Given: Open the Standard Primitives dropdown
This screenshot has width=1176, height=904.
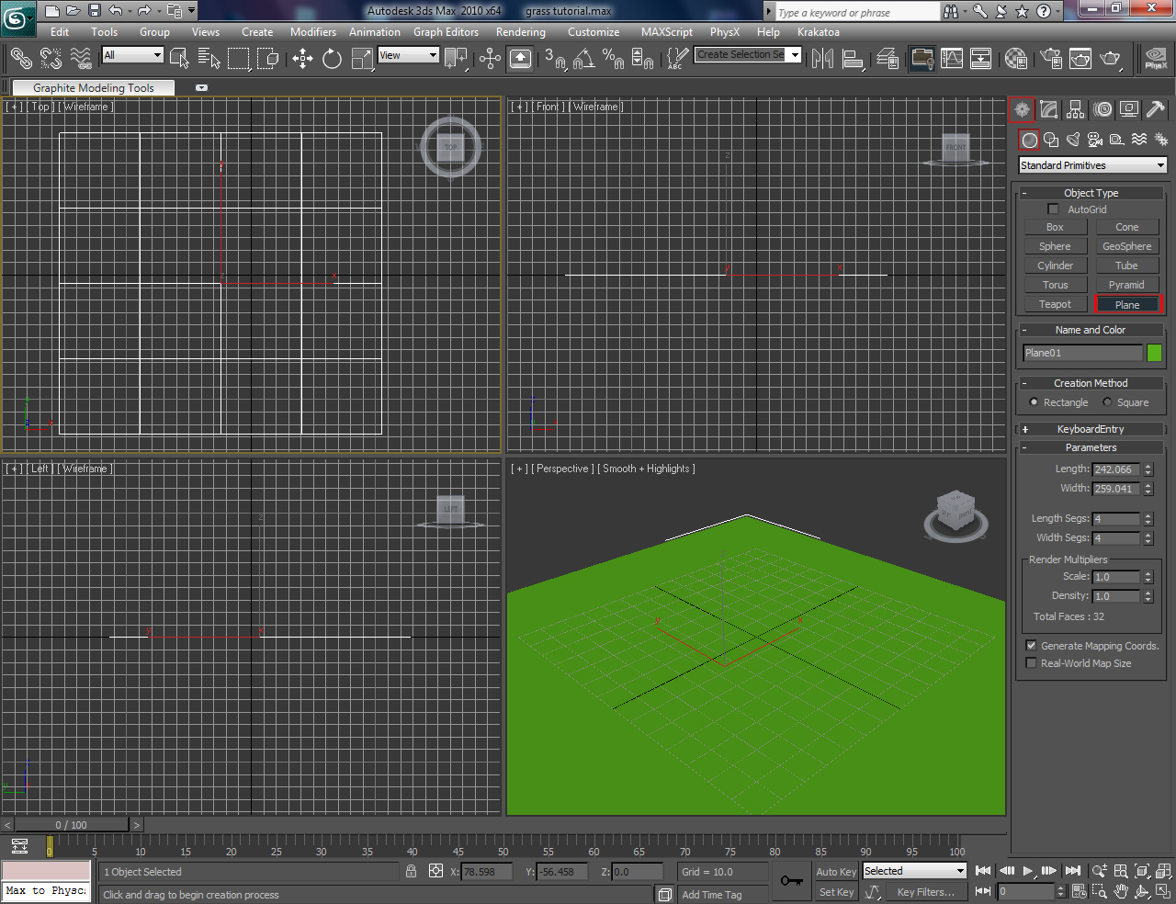Looking at the screenshot, I should 1091,164.
